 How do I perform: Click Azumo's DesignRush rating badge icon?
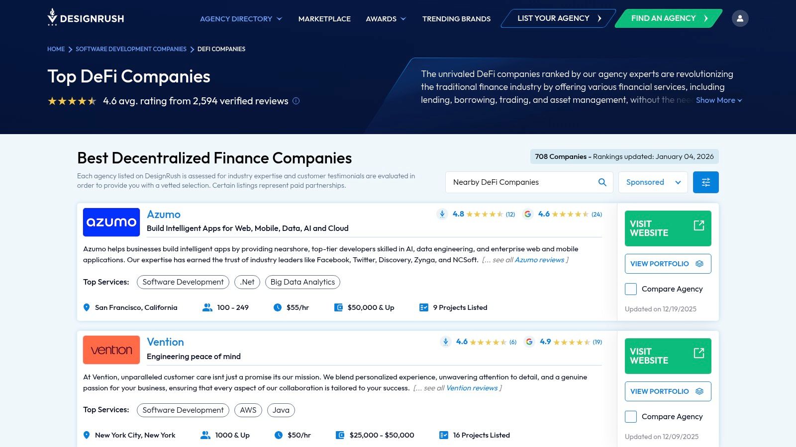(x=442, y=214)
